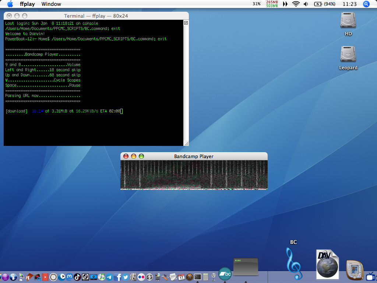Click the Bandcamp 'bc' dock icon
Image resolution: width=377 pixels, height=283 pixels.
pos(225,274)
